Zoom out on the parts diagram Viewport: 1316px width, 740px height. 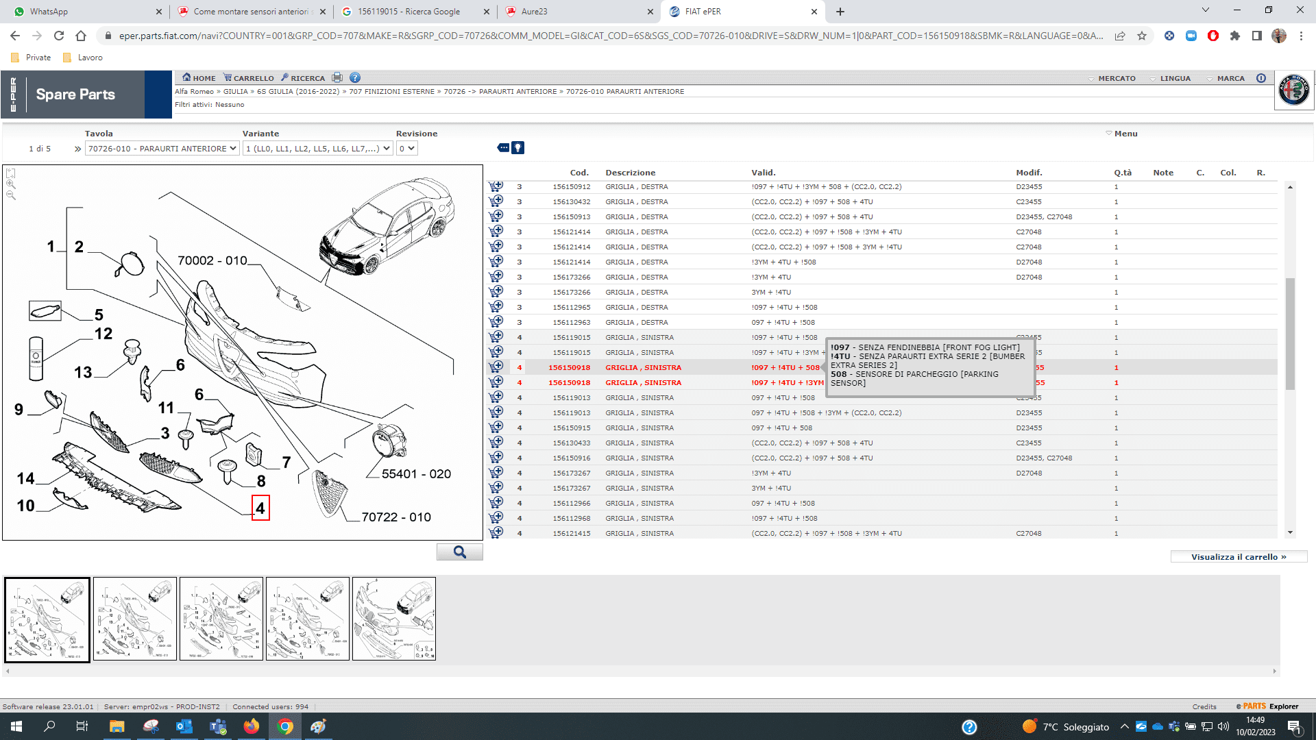(x=11, y=195)
